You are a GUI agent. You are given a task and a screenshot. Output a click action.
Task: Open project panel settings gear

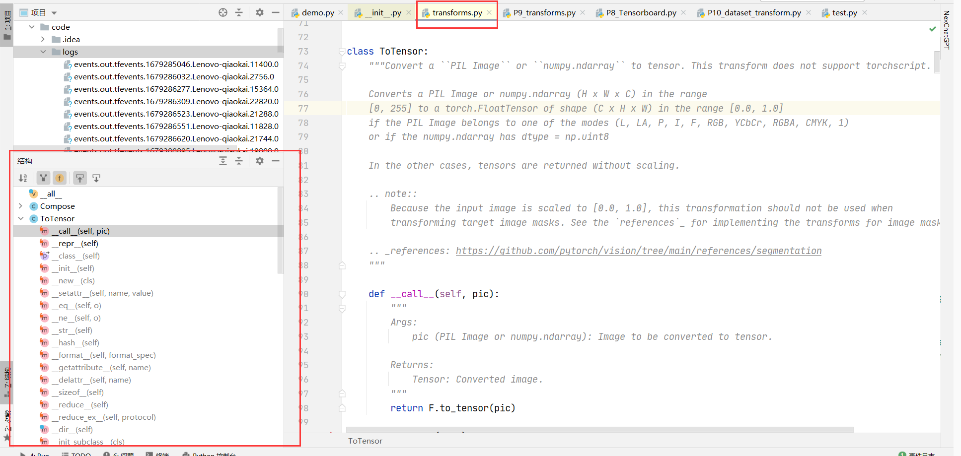pos(260,12)
